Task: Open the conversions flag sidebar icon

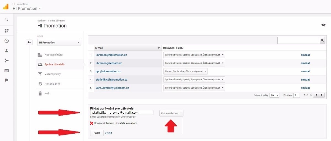Action: point(7,80)
